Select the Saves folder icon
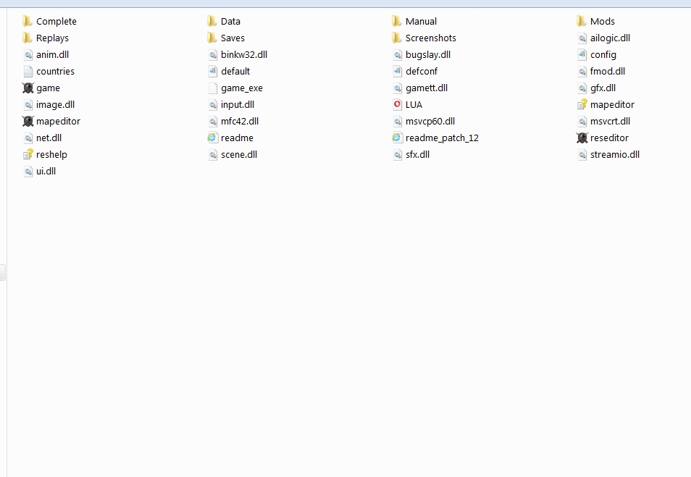Screen dimensions: 691x477 pyautogui.click(x=212, y=38)
